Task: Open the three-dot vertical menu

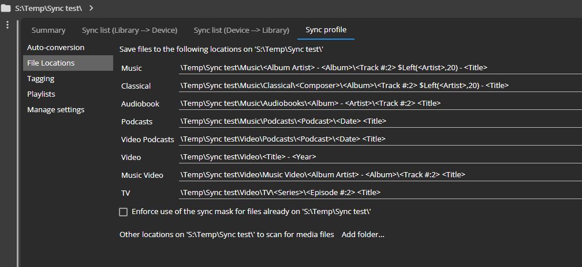Action: pos(8,25)
